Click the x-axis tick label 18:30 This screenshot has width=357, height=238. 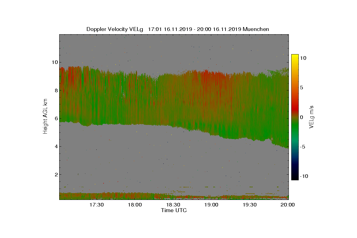click(173, 205)
